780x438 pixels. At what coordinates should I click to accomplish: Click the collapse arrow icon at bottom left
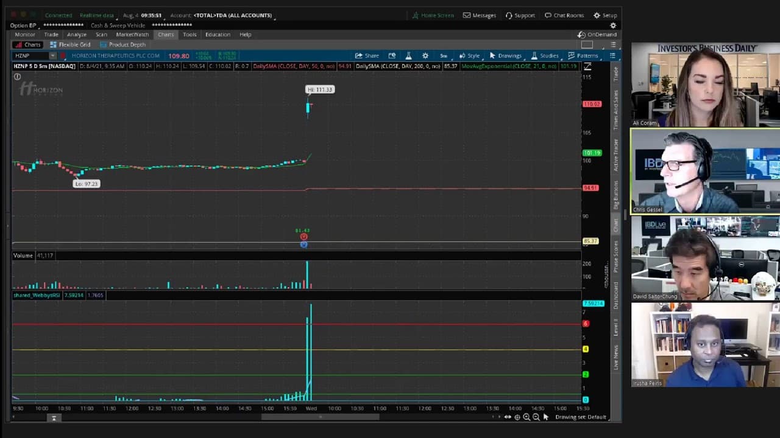point(54,418)
